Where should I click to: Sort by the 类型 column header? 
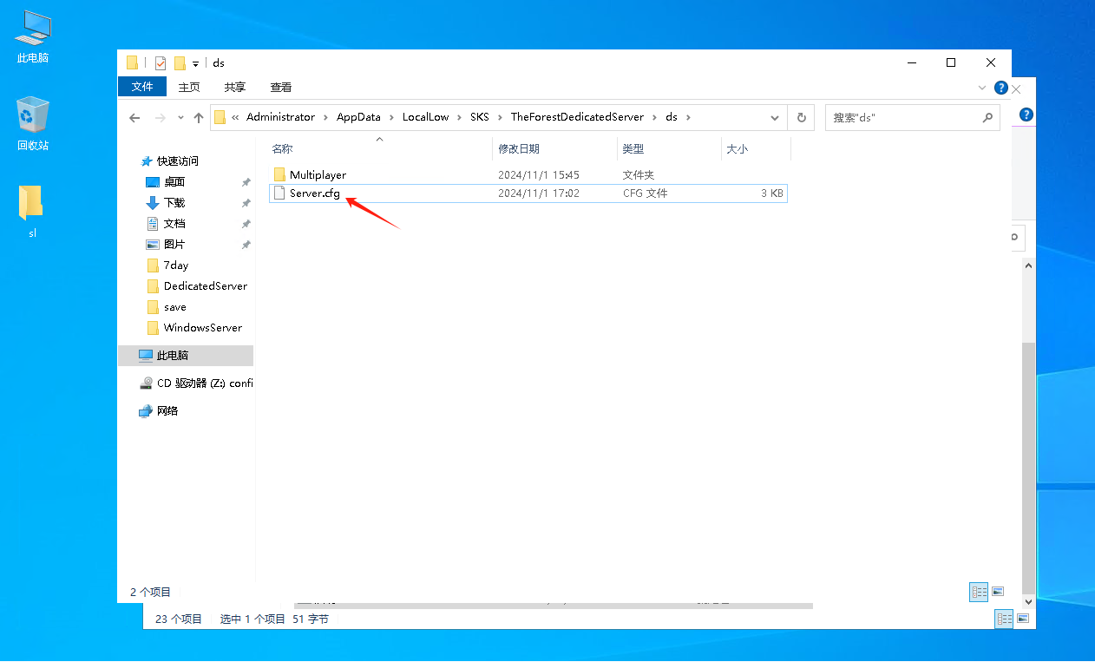tap(669, 149)
